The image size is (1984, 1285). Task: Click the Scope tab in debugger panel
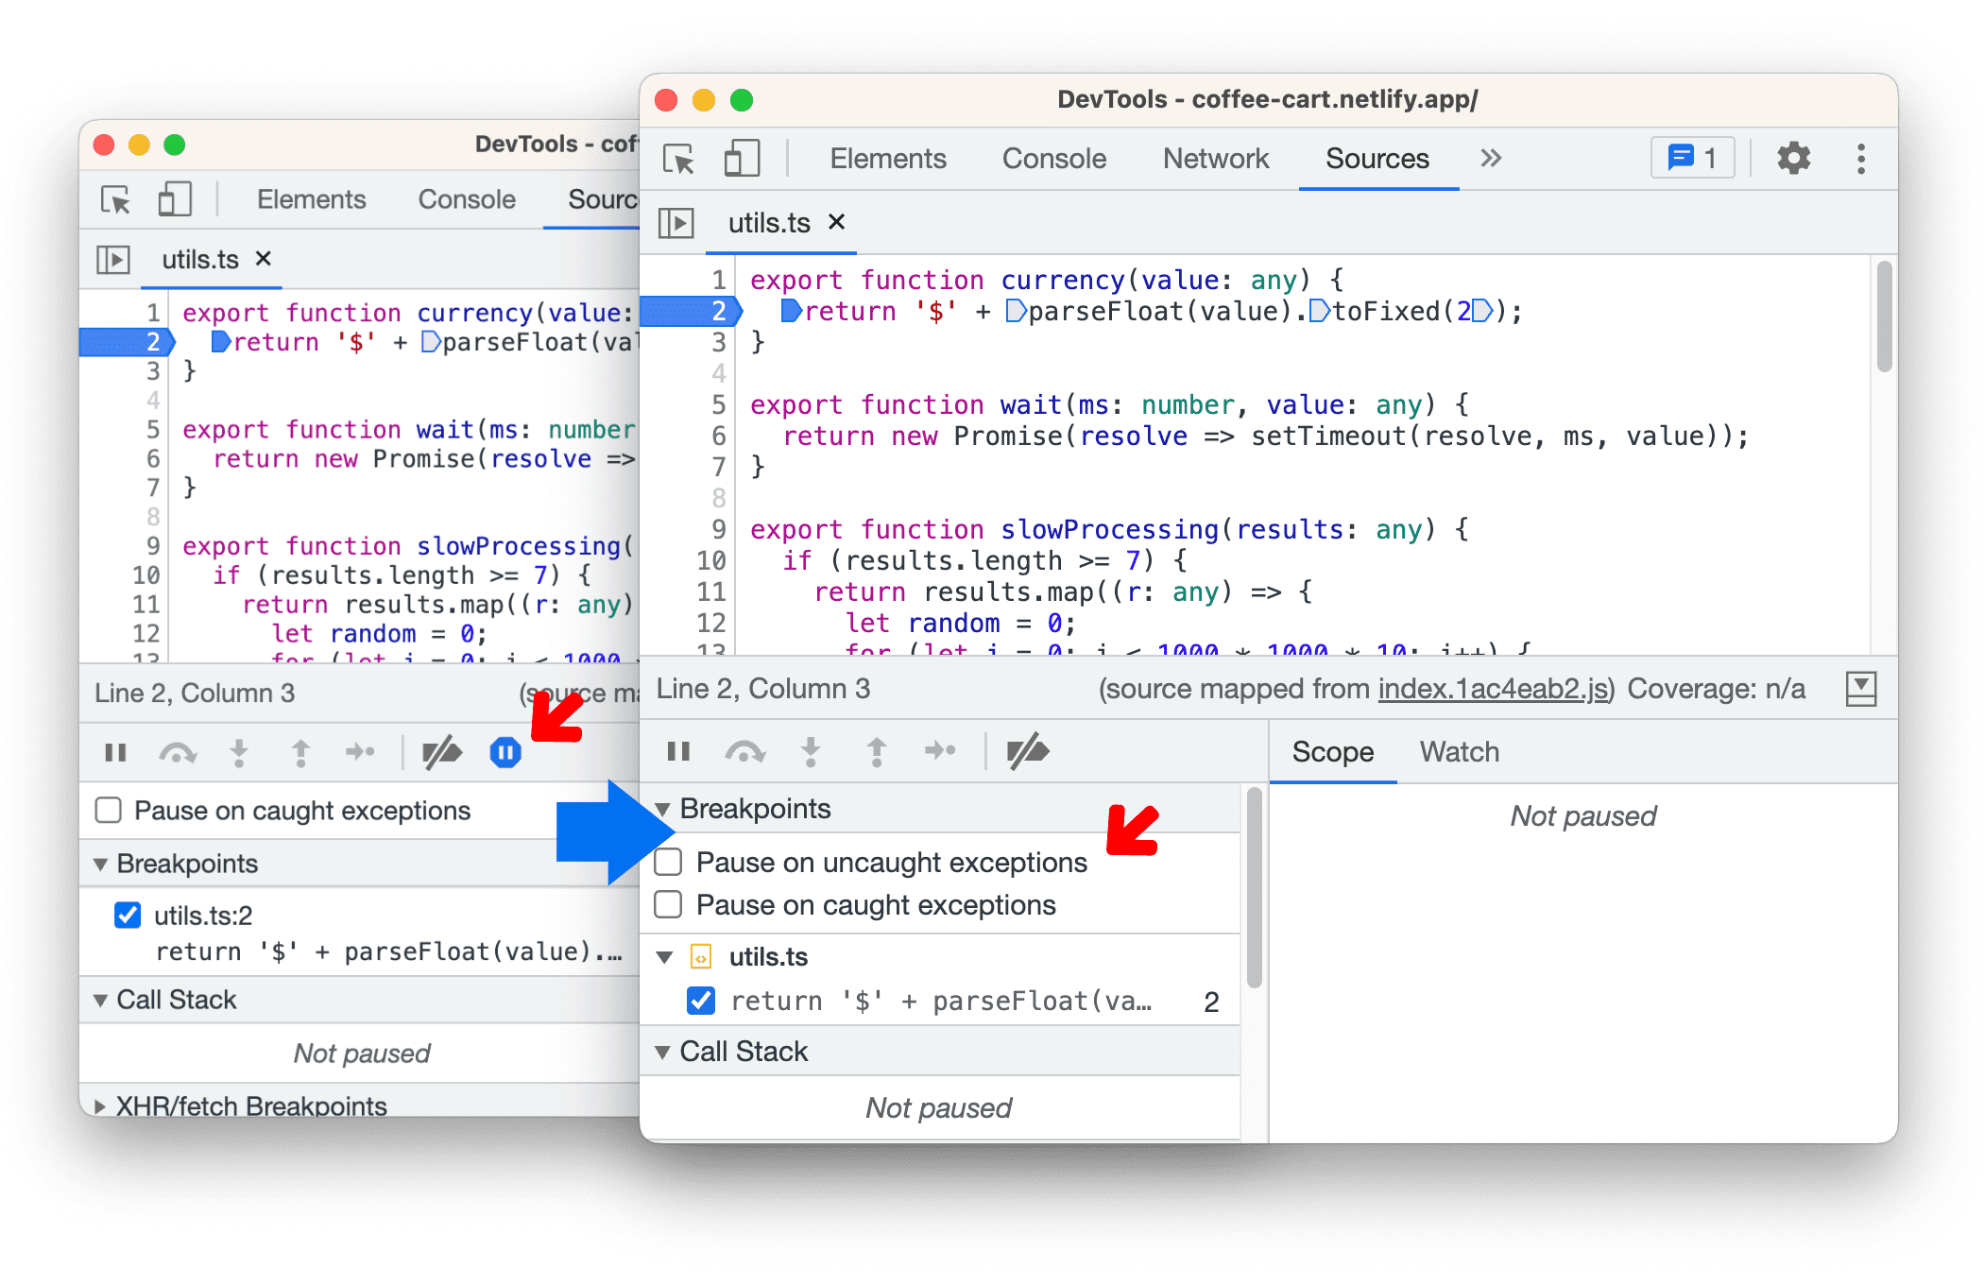[x=1330, y=752]
